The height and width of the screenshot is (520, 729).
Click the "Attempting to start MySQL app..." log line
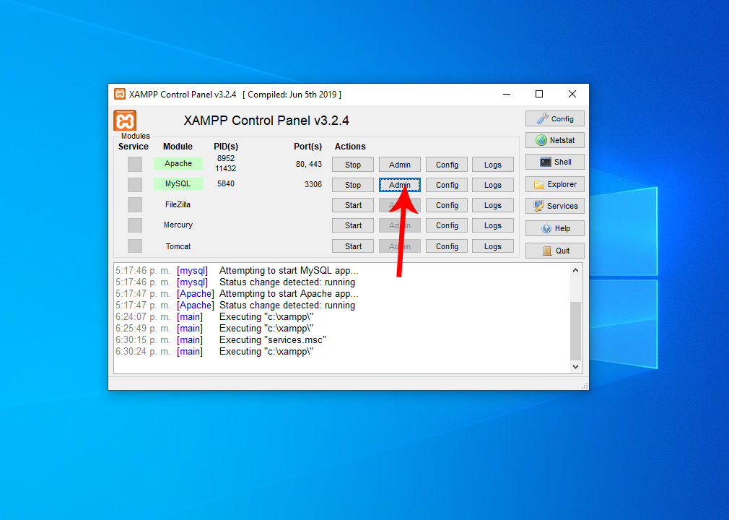289,271
